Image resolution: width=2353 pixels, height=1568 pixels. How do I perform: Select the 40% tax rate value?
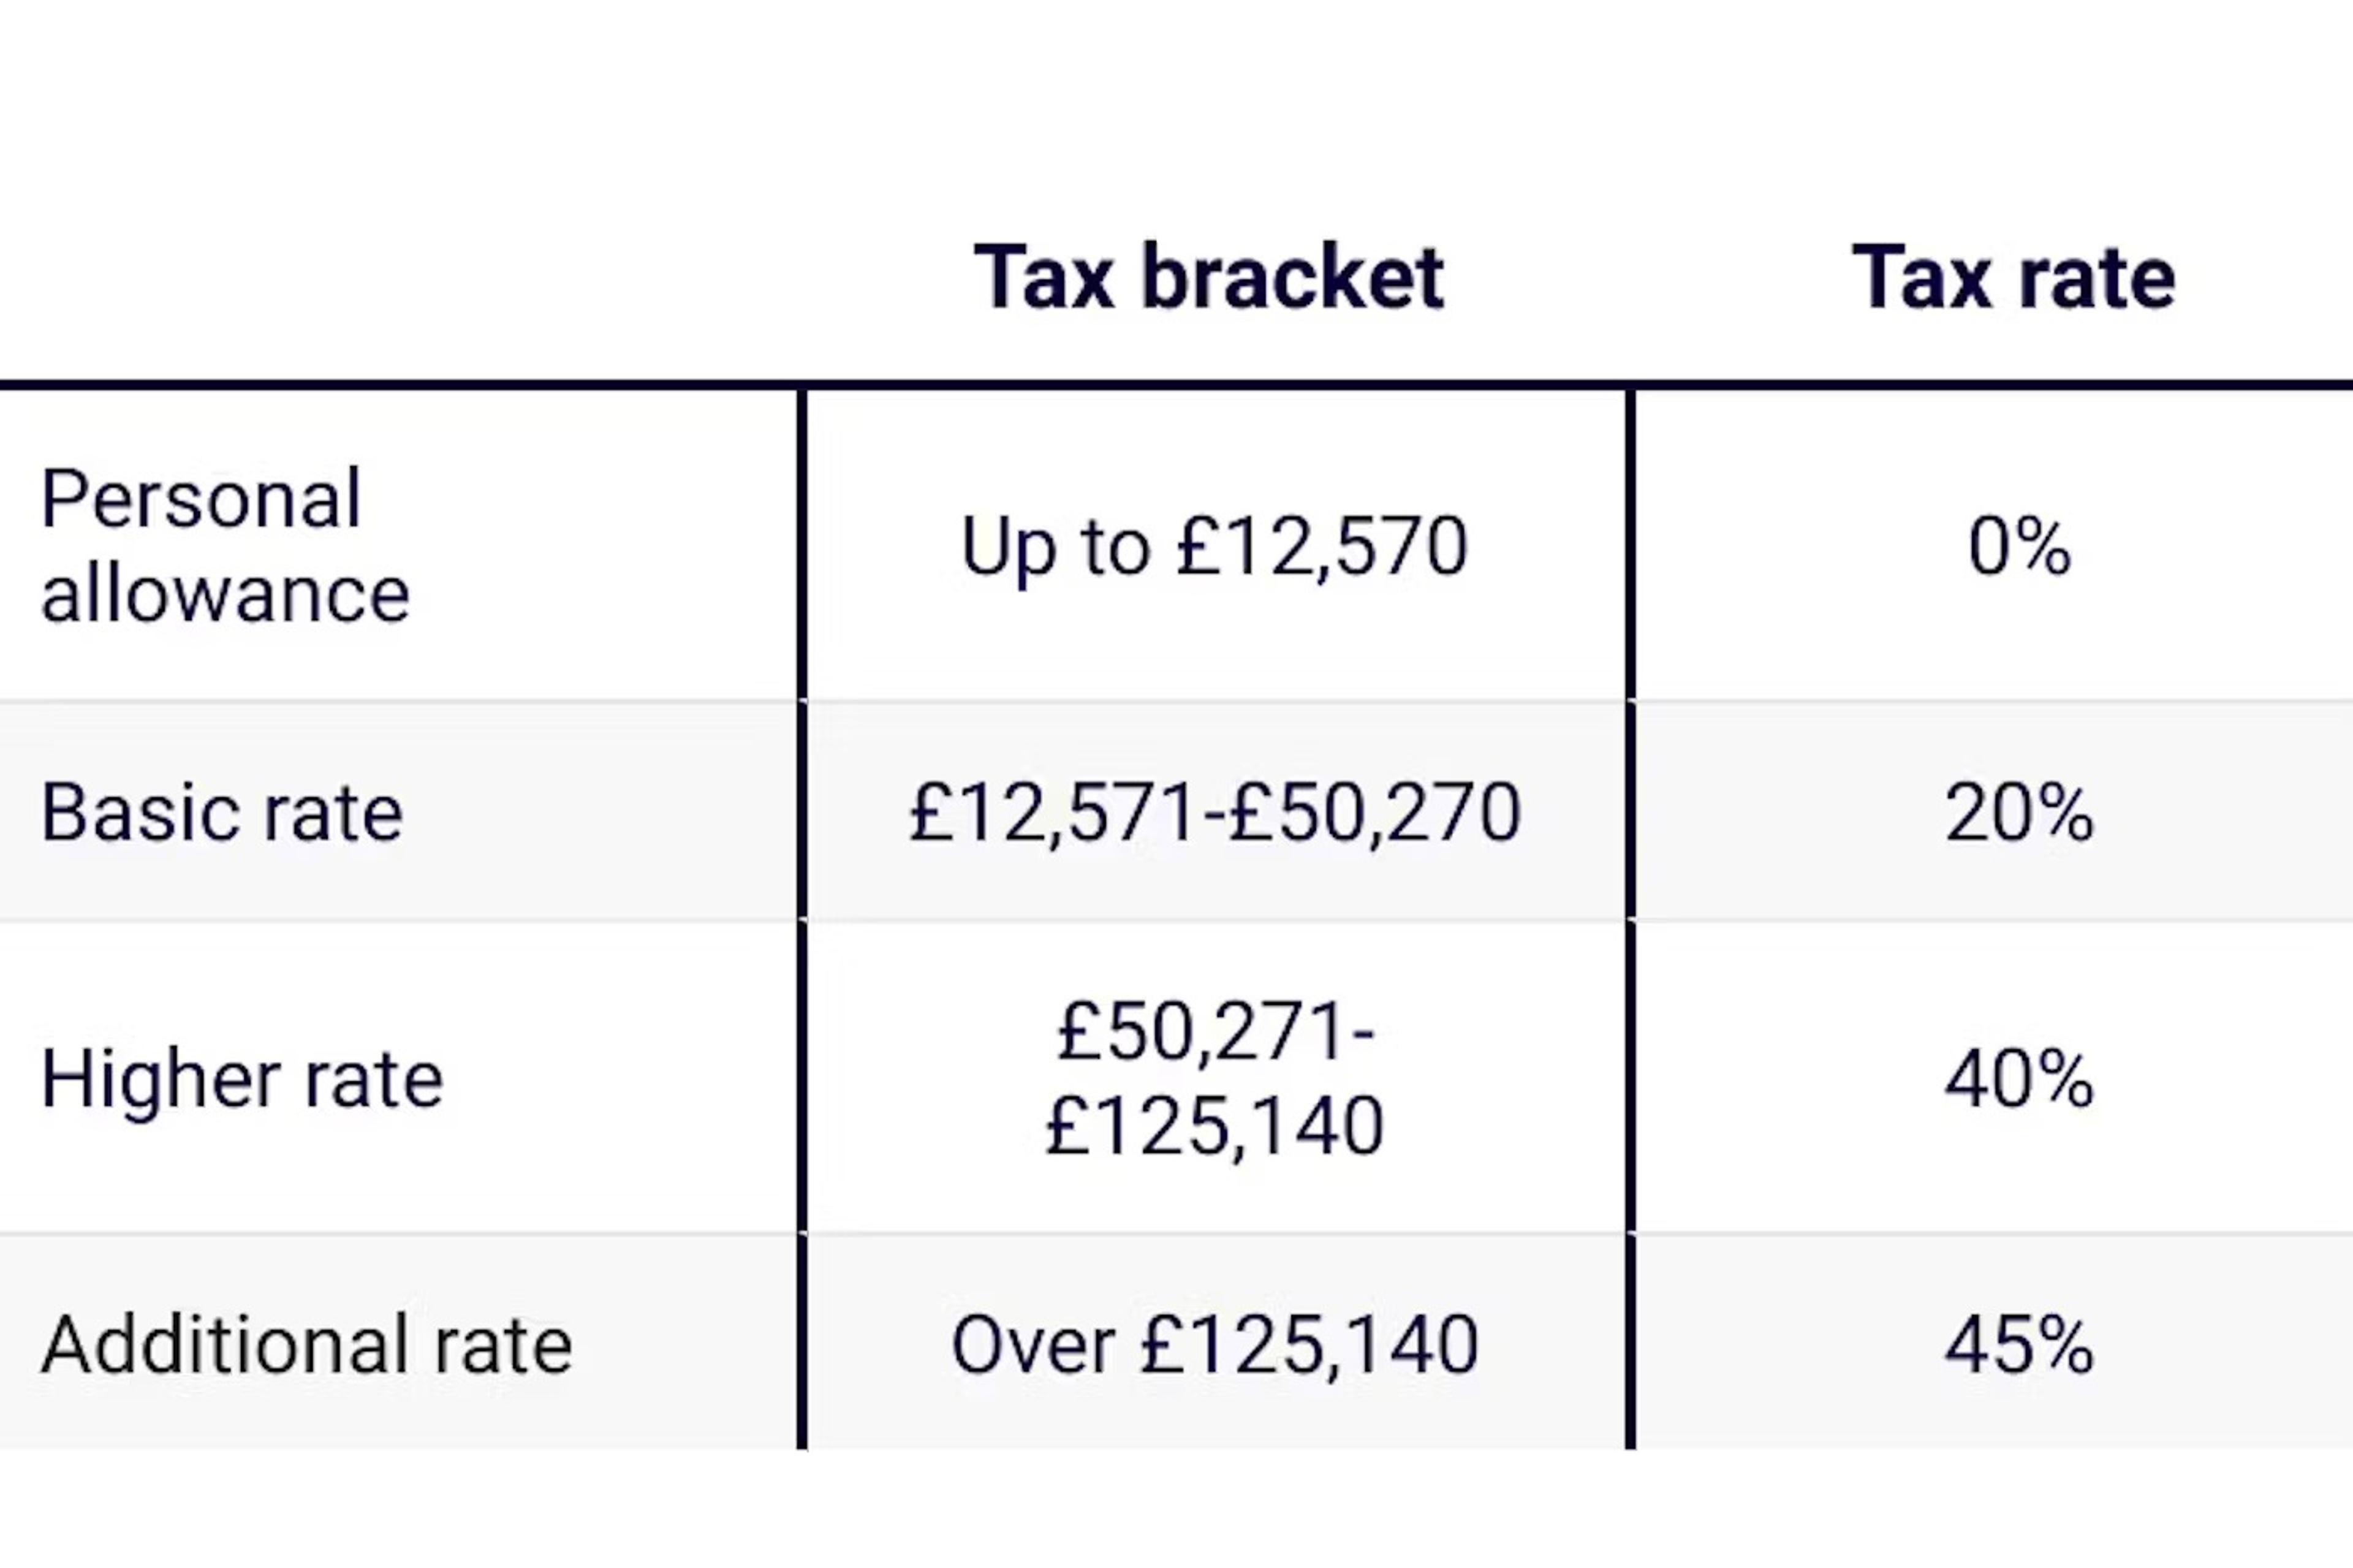coord(2019,1079)
